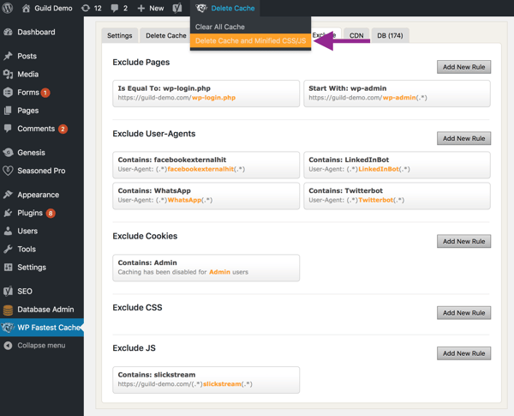Switch to the CDN tab
This screenshot has height=416, width=514.
tap(356, 35)
